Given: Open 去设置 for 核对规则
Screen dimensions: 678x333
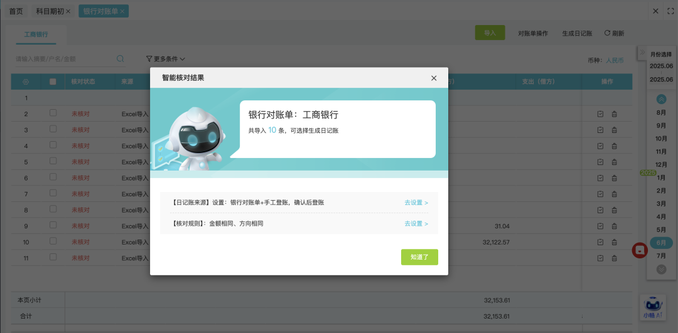Looking at the screenshot, I should (x=416, y=224).
